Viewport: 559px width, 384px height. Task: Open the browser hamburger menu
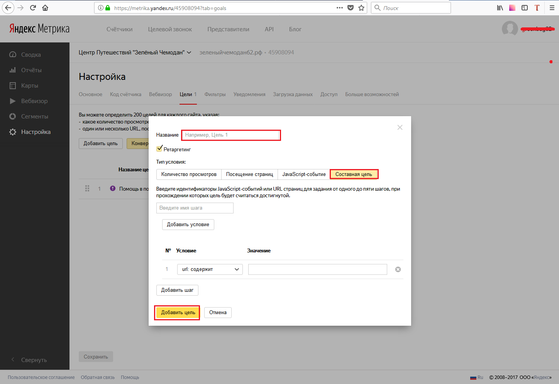point(552,8)
